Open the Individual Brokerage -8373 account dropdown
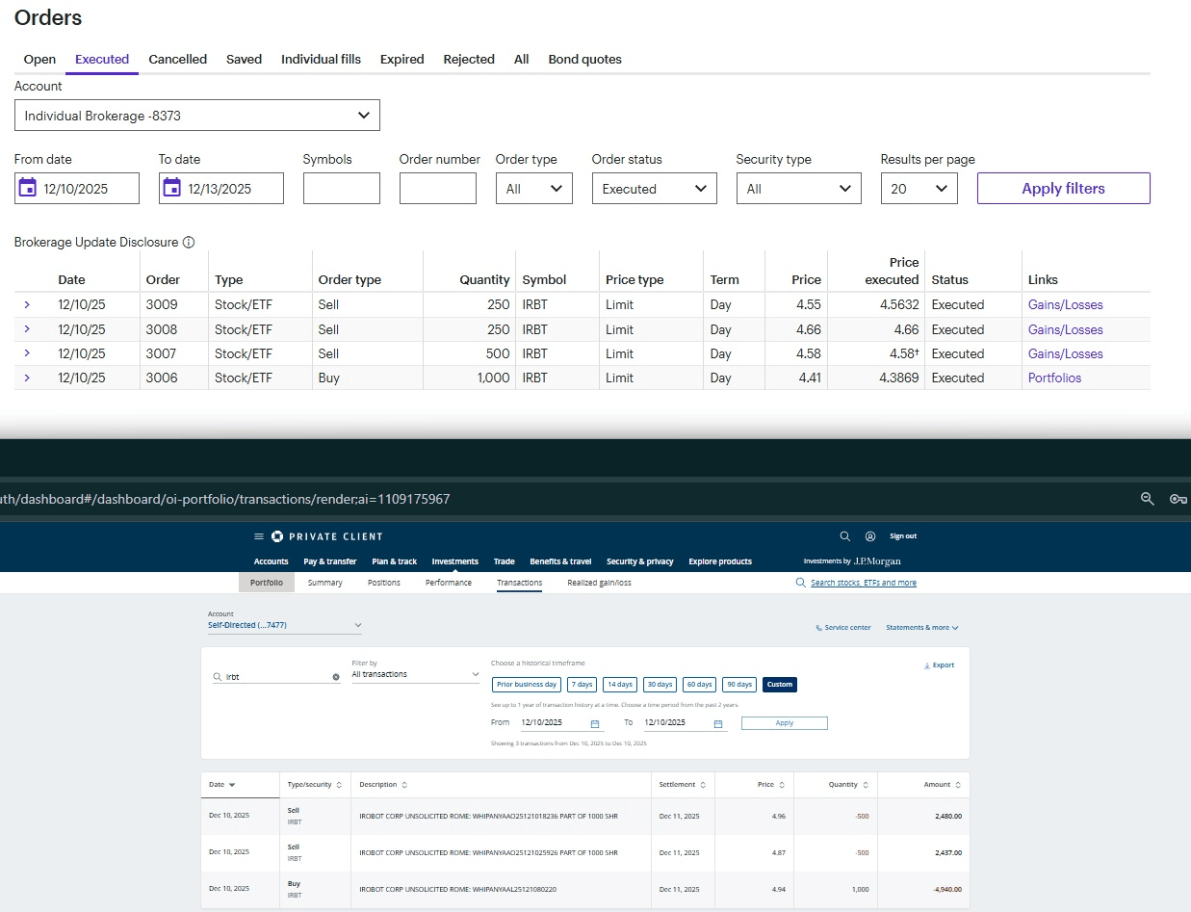 click(x=196, y=116)
